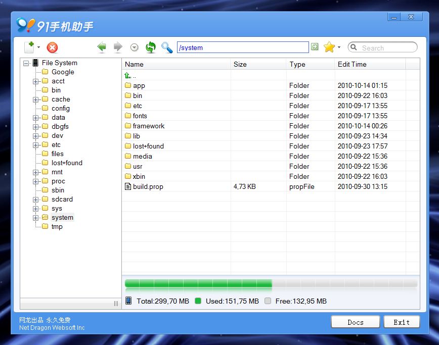Click the red delete icon
The image size is (439, 345).
(52, 47)
